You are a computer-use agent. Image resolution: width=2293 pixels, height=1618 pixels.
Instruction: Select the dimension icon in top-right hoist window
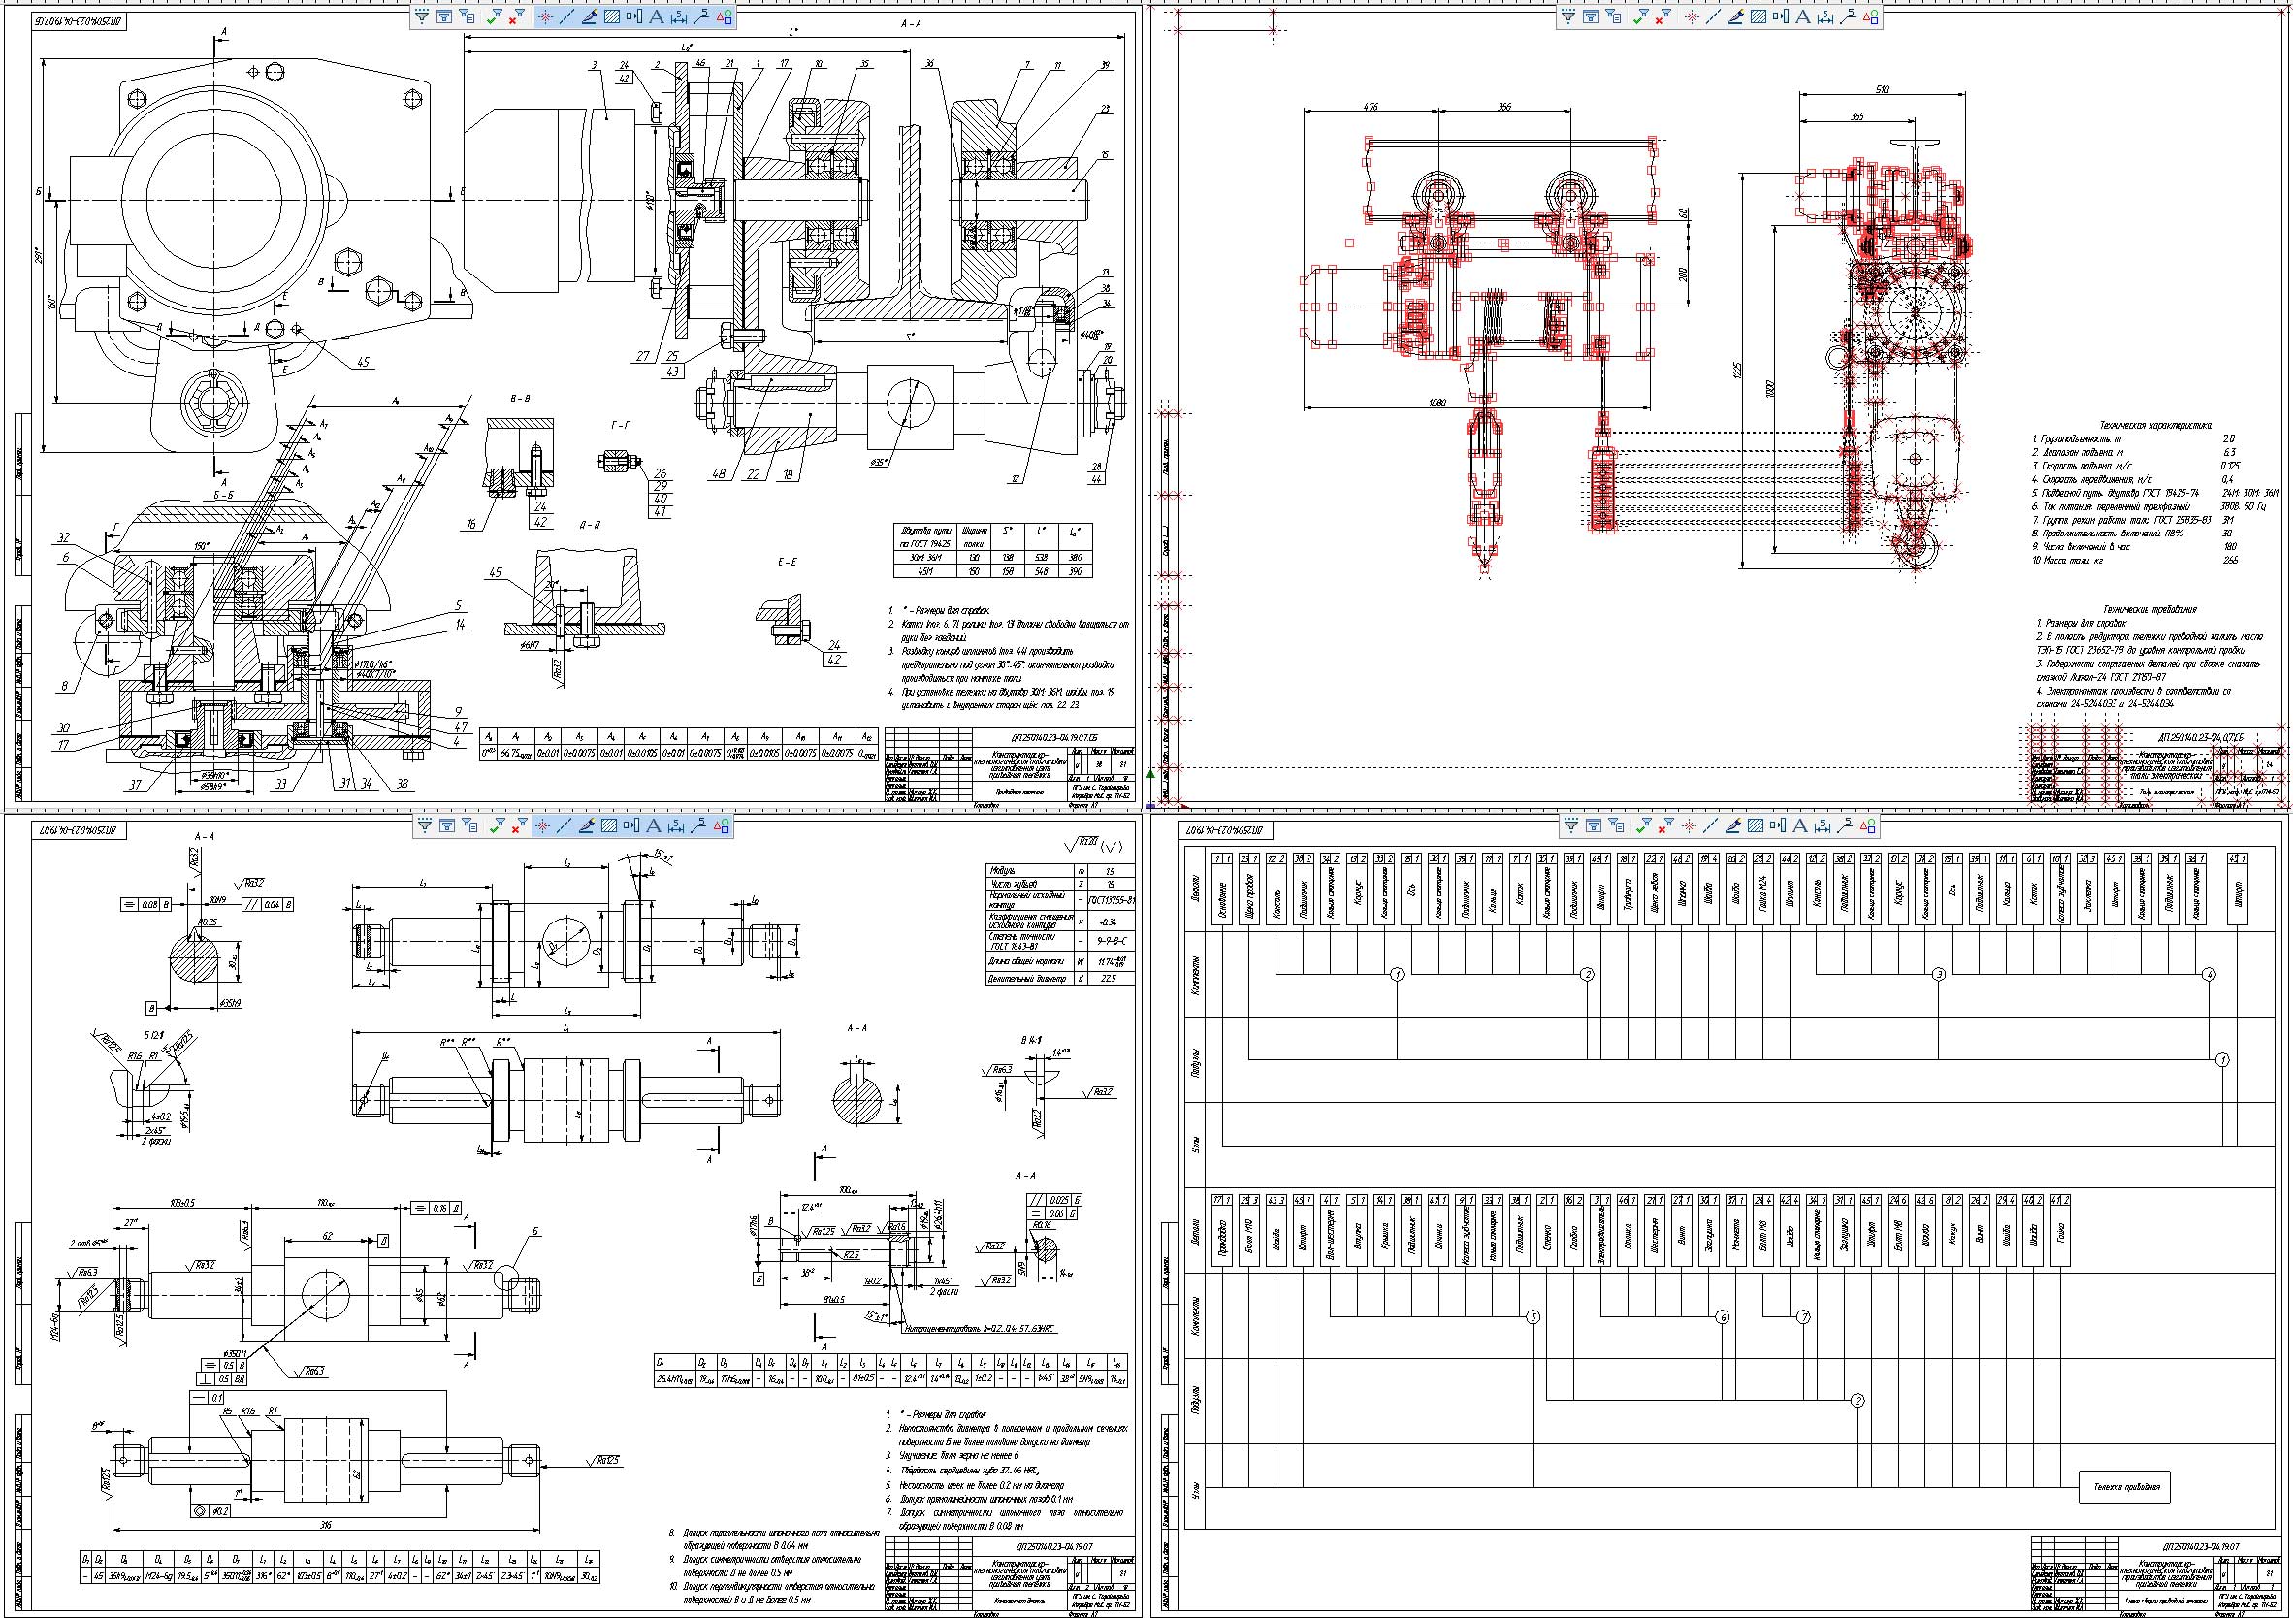coord(1825,17)
